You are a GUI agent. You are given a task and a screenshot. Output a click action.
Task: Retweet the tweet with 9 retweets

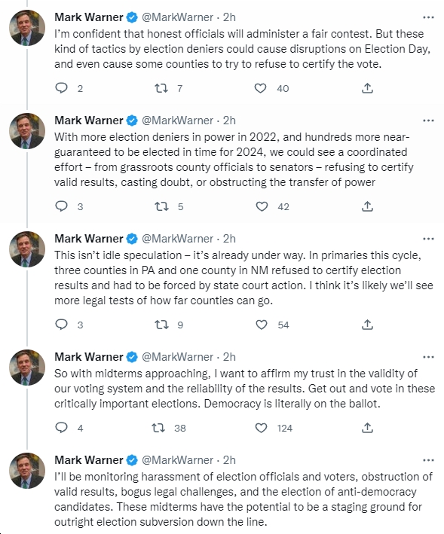[x=161, y=325]
